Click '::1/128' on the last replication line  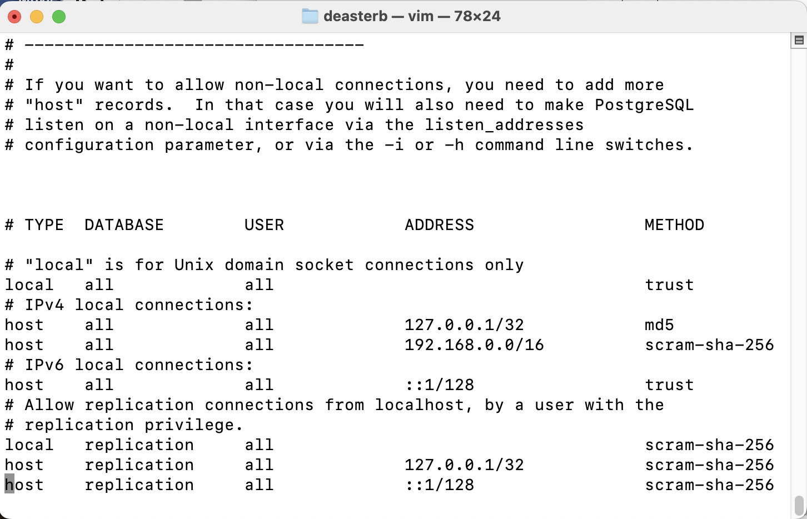coord(439,485)
